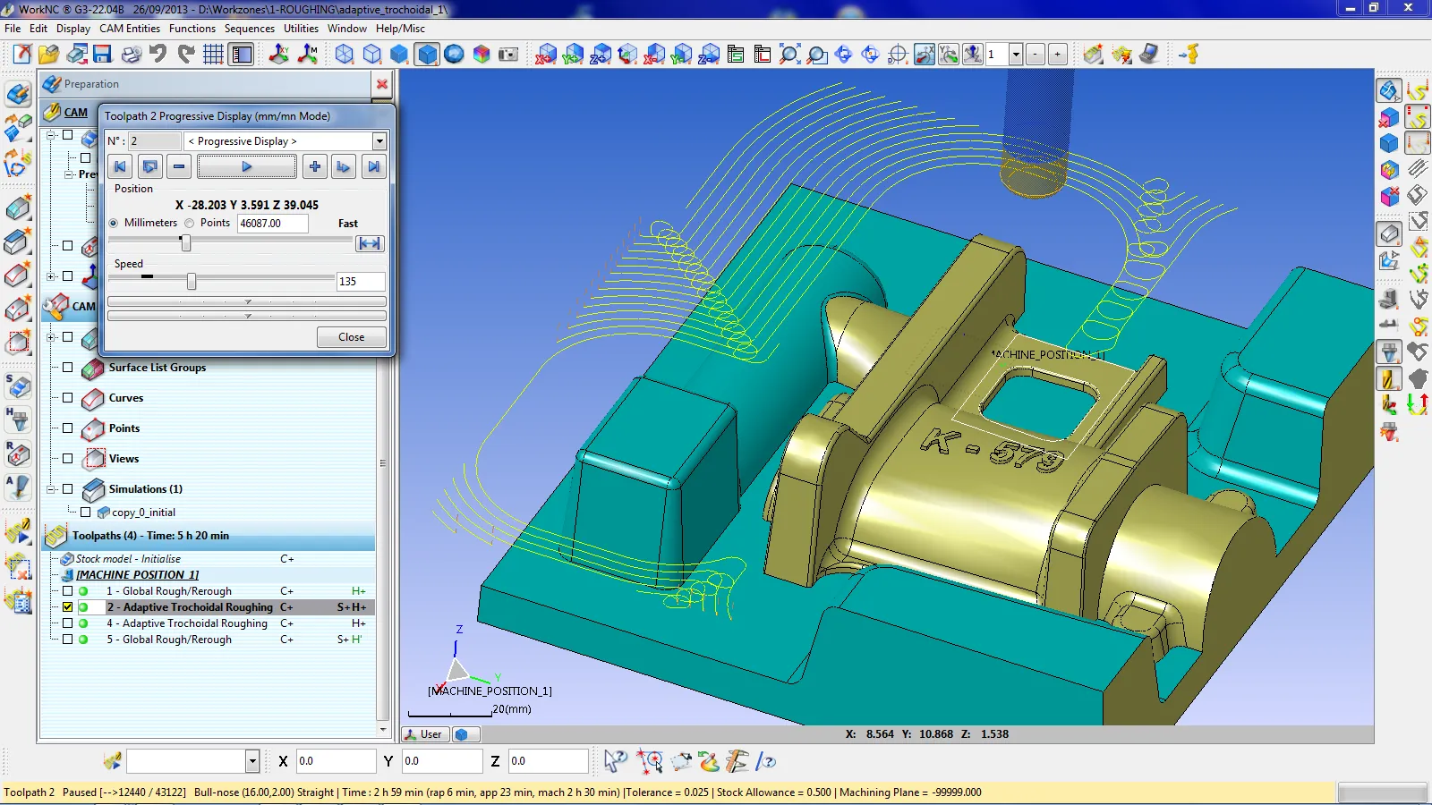
Task: Click the Save floppy disk icon
Action: pyautogui.click(x=102, y=55)
